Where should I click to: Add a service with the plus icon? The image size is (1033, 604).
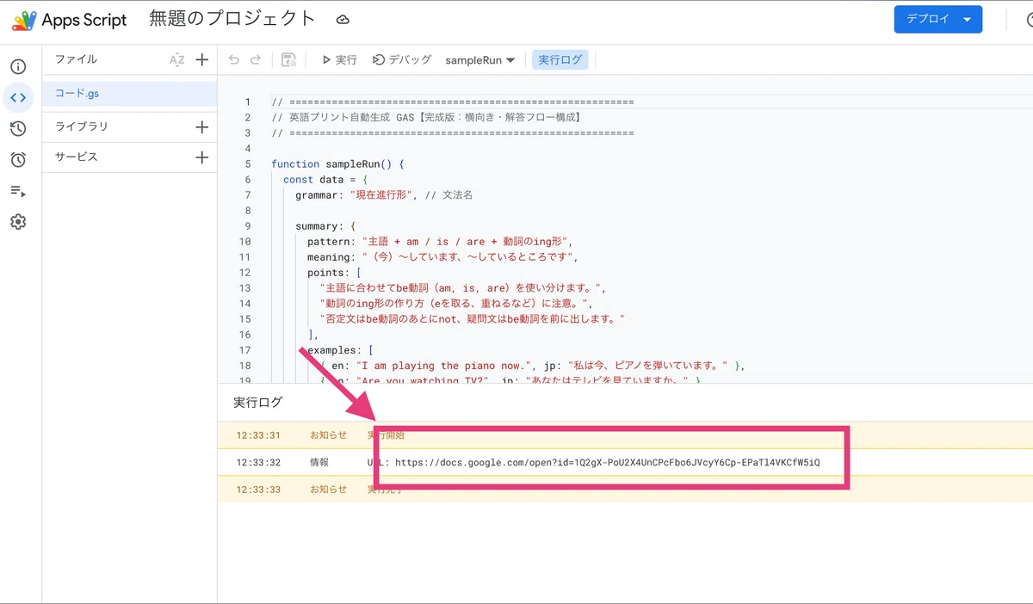pos(202,157)
